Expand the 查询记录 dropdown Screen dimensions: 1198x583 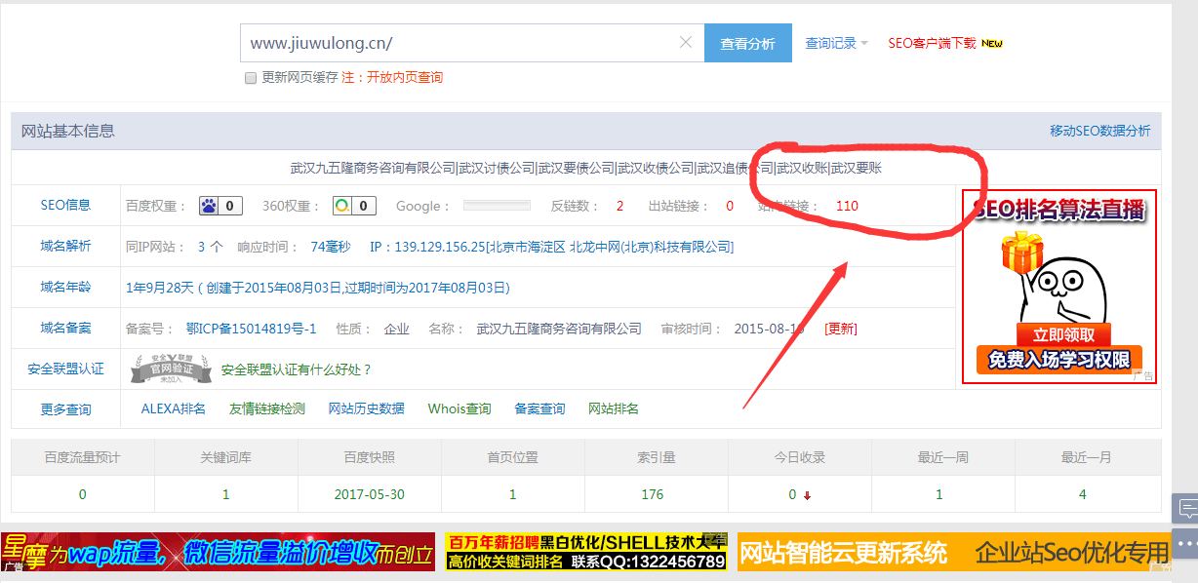click(835, 42)
